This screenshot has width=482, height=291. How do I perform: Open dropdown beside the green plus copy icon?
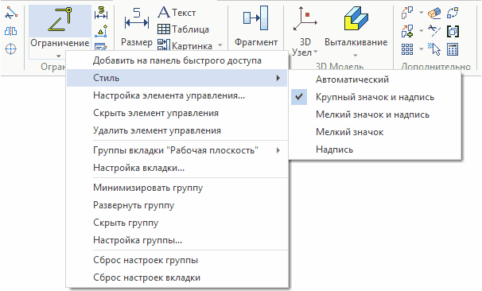pyautogui.click(x=421, y=31)
